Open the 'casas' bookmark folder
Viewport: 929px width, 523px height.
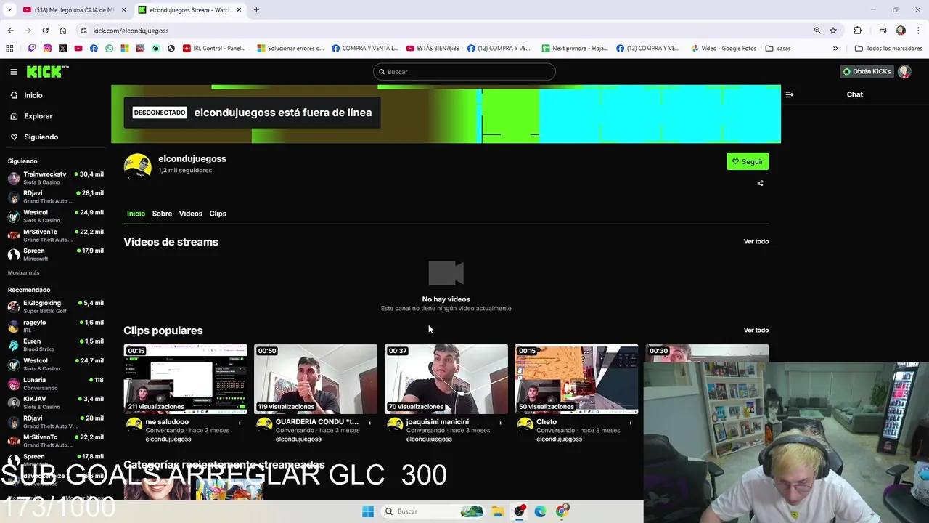pos(778,48)
